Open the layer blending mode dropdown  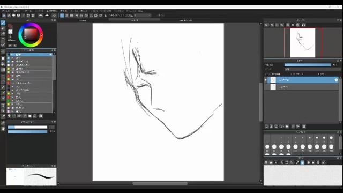pyautogui.click(x=312, y=69)
